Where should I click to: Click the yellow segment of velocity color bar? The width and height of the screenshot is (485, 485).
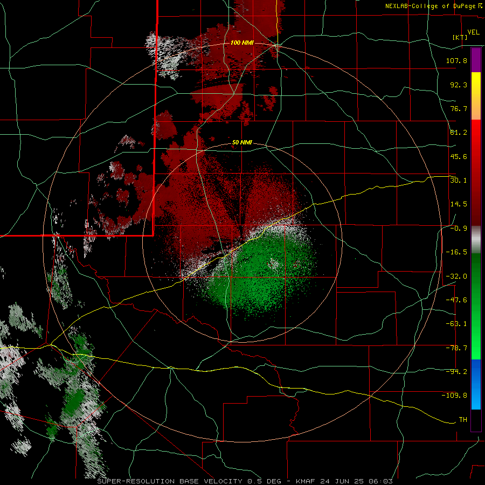tap(476, 84)
